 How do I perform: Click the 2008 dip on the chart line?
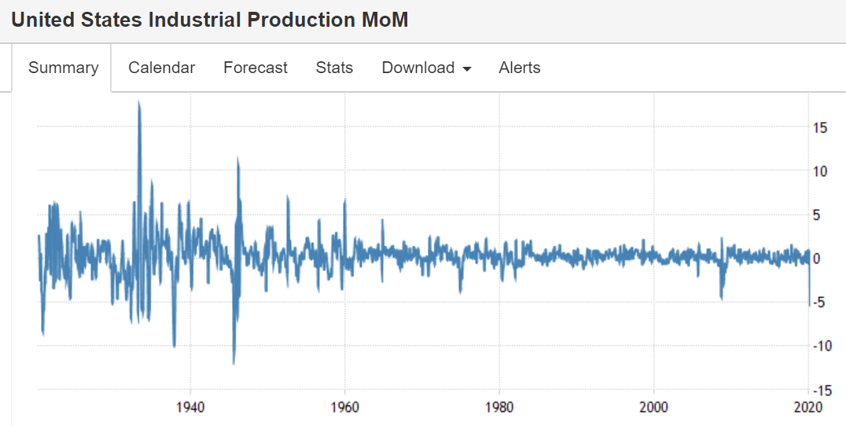[x=721, y=296]
